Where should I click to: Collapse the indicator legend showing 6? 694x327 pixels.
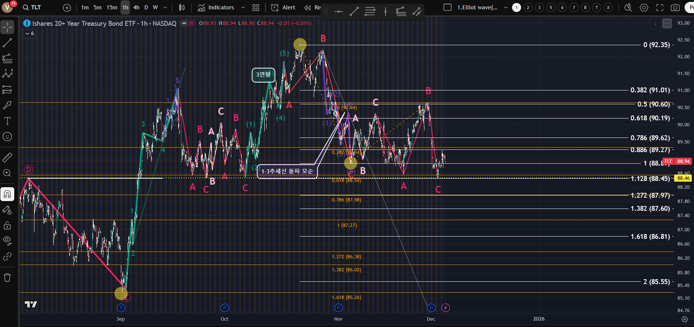click(30, 34)
